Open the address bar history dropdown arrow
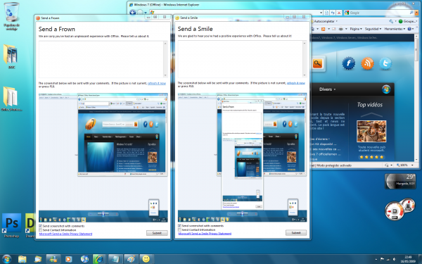The image size is (422, 264). coord(321,13)
